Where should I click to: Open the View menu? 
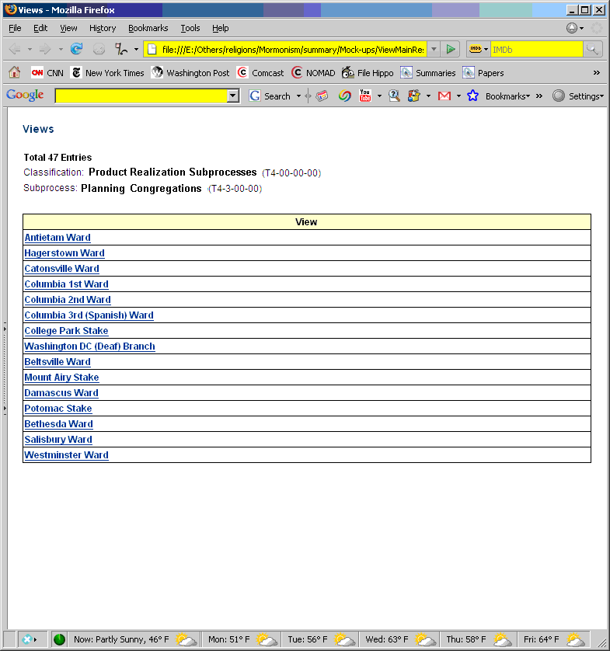coord(68,28)
